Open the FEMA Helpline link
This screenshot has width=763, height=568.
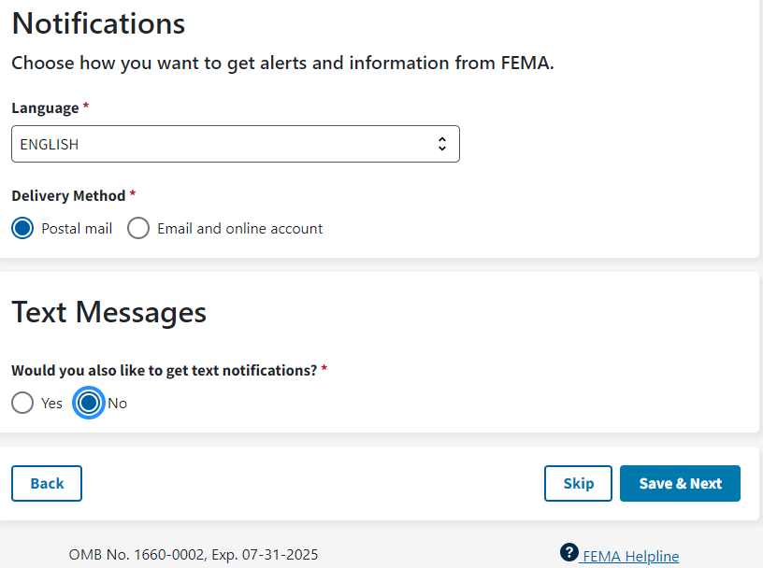630,556
